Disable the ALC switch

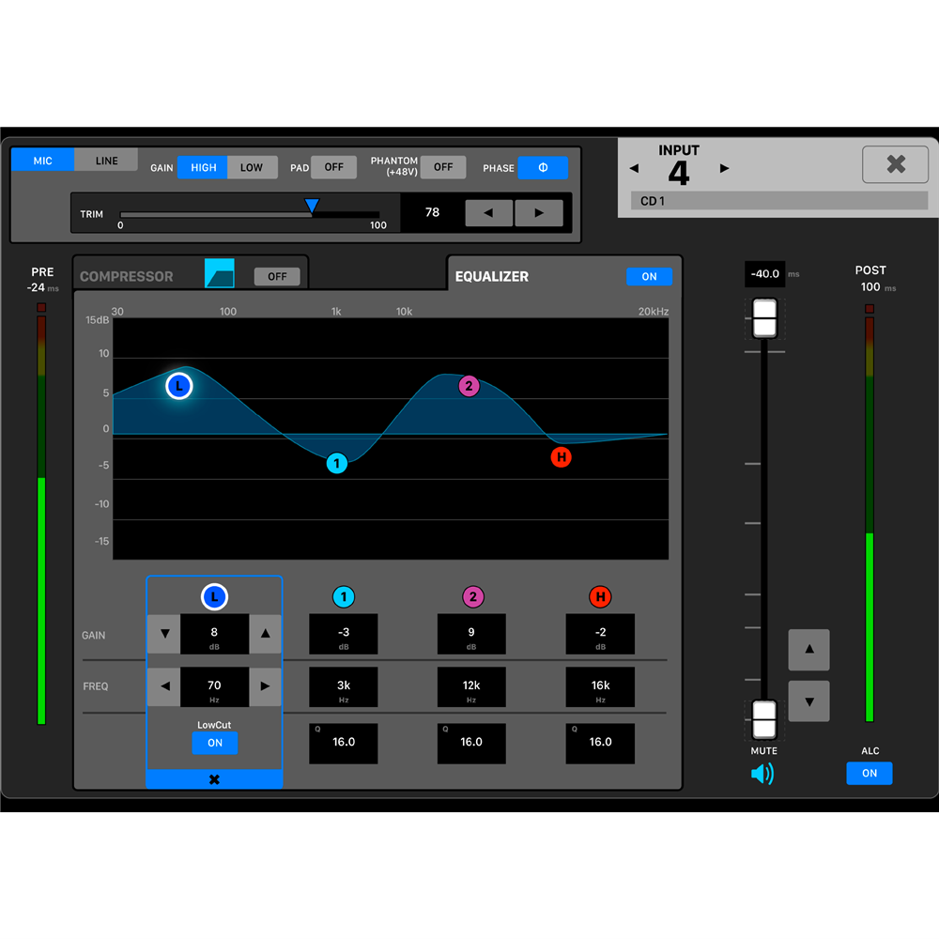coord(869,773)
